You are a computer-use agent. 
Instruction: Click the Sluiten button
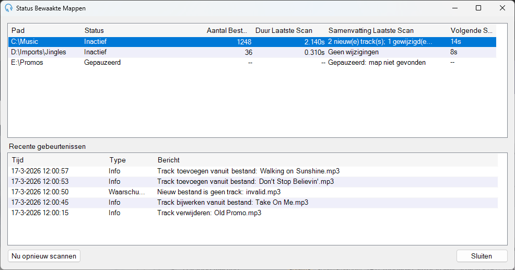482,256
